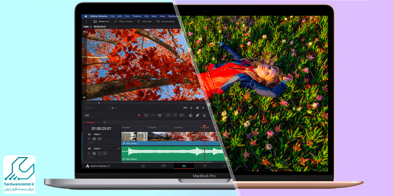
Task: Close the Timeline 1 tab
Action: [84, 122]
